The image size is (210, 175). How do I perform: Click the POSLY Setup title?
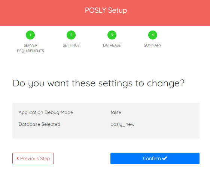[106, 10]
